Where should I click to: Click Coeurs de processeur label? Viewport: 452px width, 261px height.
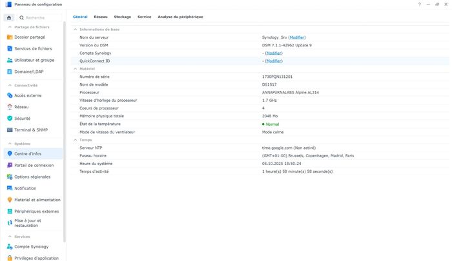tap(99, 108)
